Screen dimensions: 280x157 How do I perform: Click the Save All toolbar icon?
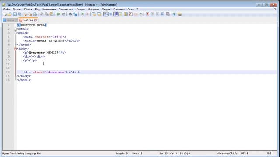[x=20, y=14]
